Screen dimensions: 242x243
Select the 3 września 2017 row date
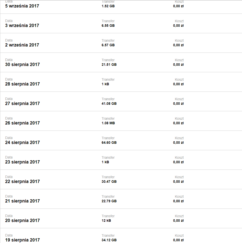point(22,25)
